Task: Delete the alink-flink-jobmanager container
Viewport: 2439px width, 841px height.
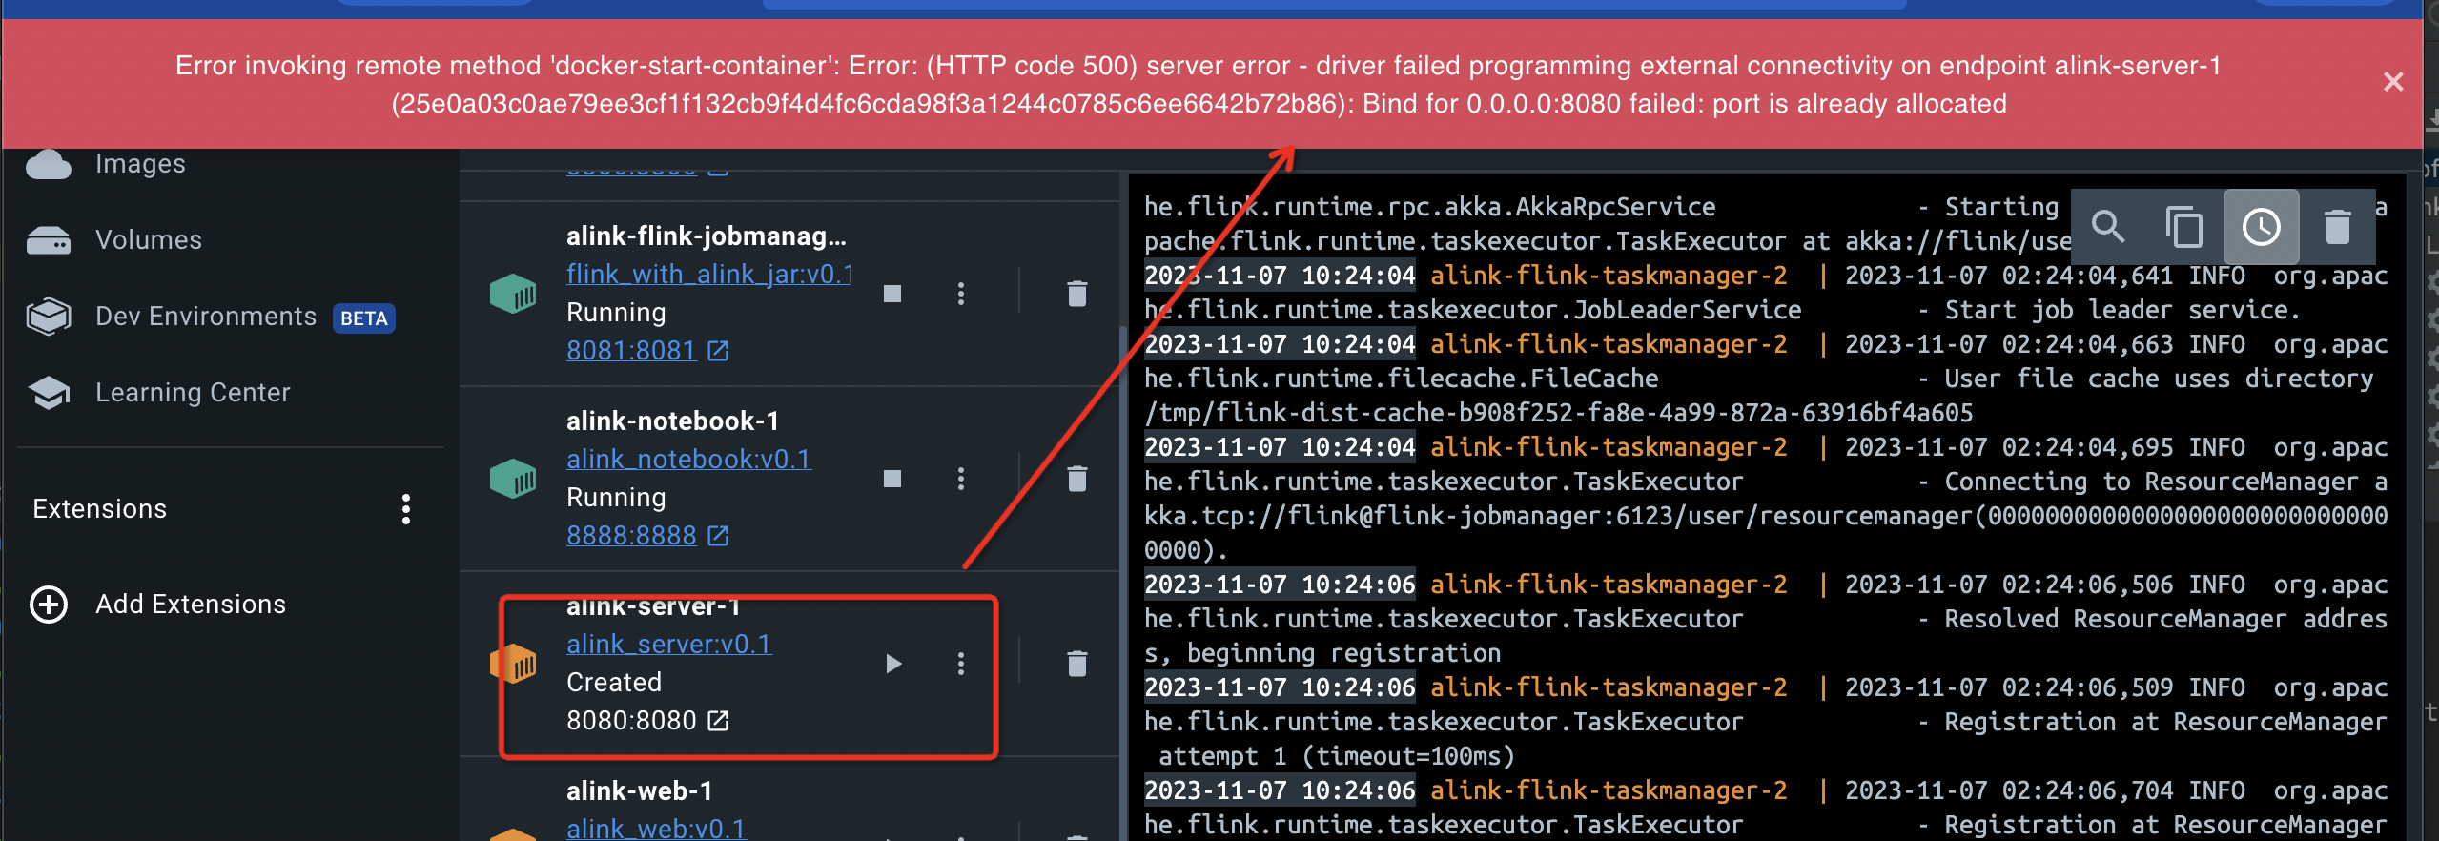Action: coord(1077,294)
